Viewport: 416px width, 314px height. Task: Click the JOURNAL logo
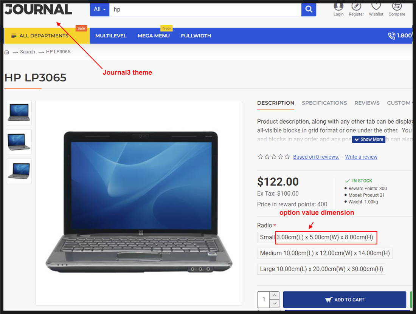click(x=39, y=9)
